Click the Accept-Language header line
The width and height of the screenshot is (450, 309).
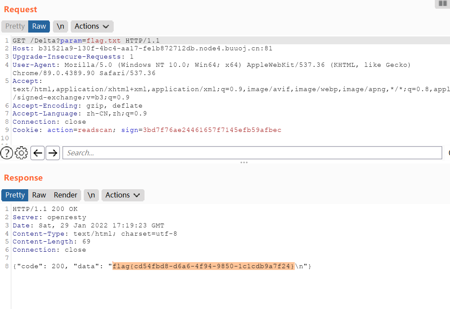(79, 114)
